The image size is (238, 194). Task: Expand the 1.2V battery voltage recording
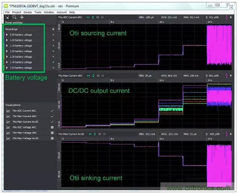coord(7,51)
